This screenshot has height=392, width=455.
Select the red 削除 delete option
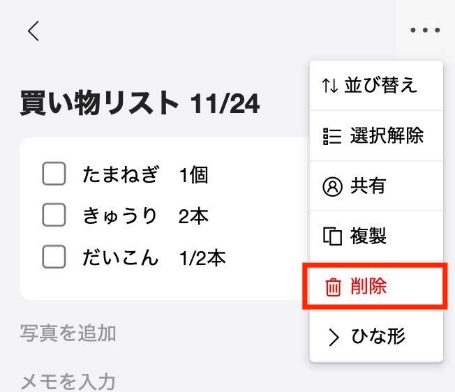pos(375,287)
